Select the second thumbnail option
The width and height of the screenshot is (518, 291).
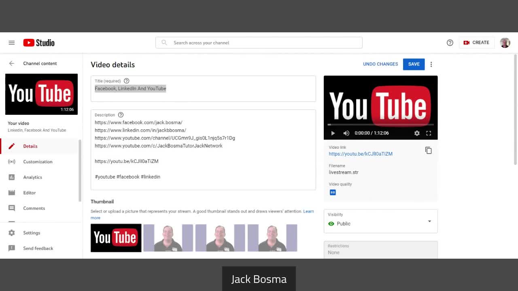point(168,238)
